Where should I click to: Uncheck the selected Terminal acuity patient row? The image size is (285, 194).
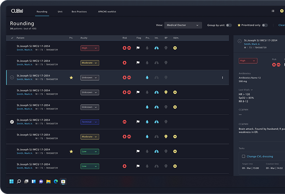coord(12,122)
